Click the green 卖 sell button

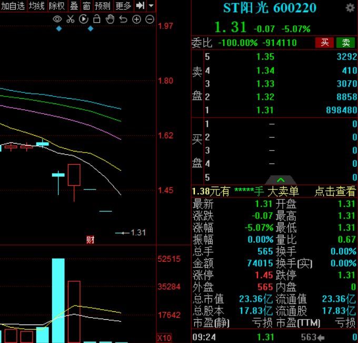click(346, 43)
